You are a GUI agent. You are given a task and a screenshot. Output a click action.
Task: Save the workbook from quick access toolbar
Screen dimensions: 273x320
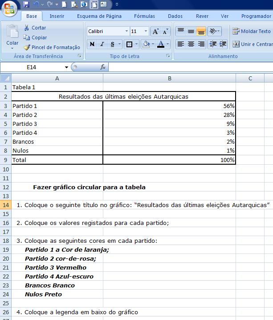click(x=26, y=4)
